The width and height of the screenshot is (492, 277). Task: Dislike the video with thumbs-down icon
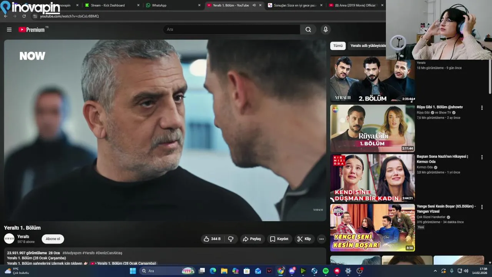pos(231,239)
